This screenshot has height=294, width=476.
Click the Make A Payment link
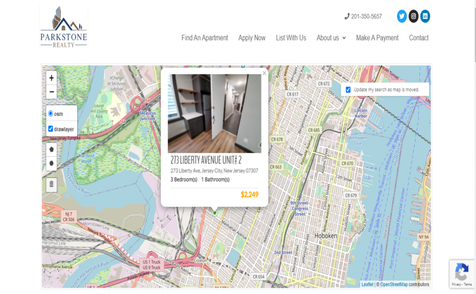pyautogui.click(x=377, y=38)
